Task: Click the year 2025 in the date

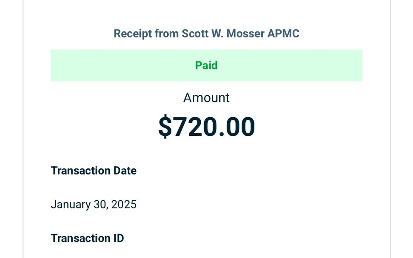Action: 124,205
